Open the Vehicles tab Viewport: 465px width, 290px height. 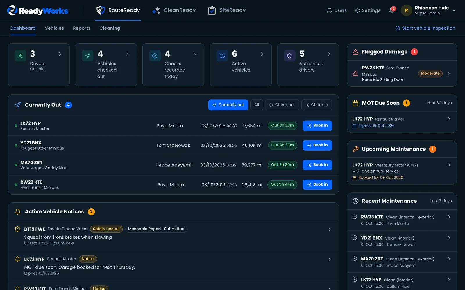[54, 28]
